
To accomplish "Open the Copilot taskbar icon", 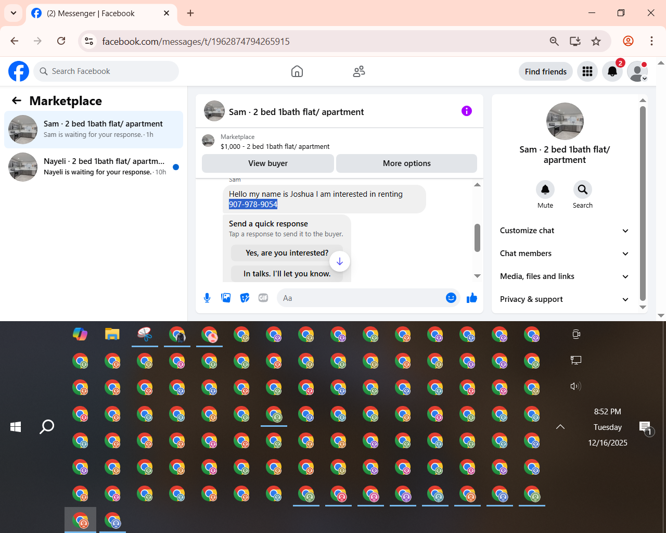I will [x=80, y=334].
